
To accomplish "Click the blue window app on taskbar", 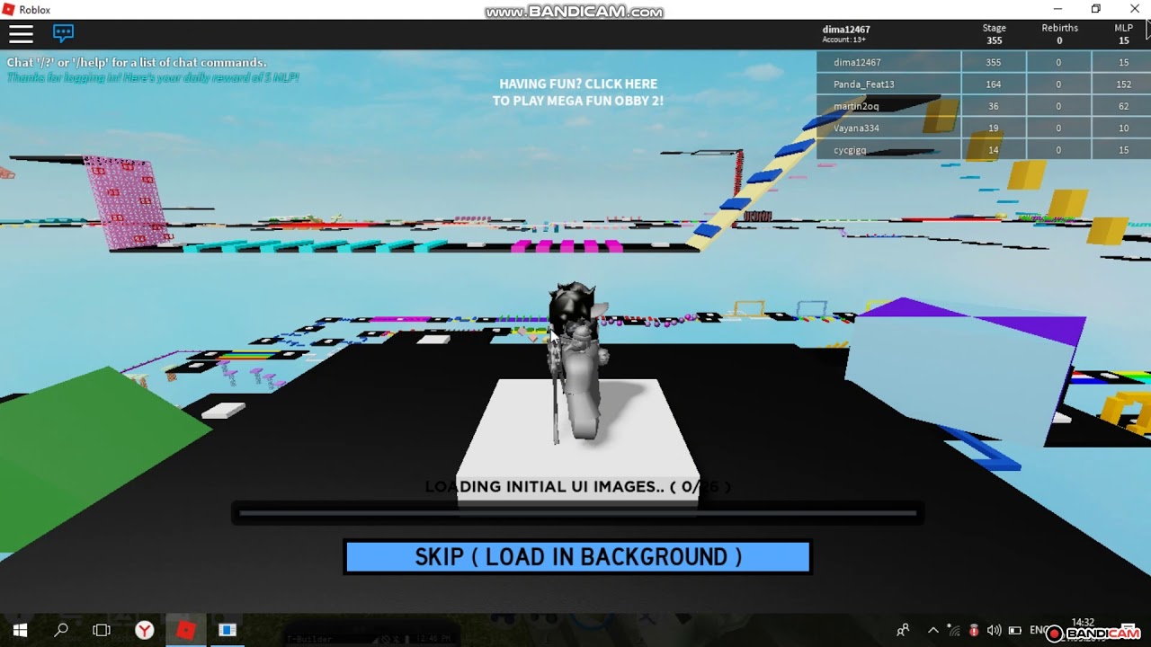I will click(x=228, y=631).
